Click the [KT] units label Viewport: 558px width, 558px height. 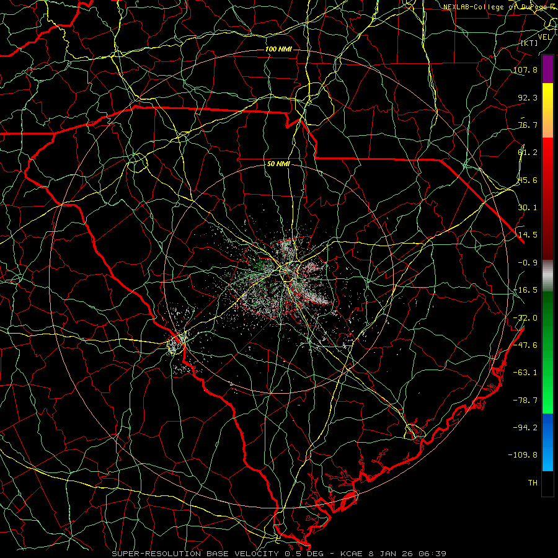pyautogui.click(x=529, y=43)
